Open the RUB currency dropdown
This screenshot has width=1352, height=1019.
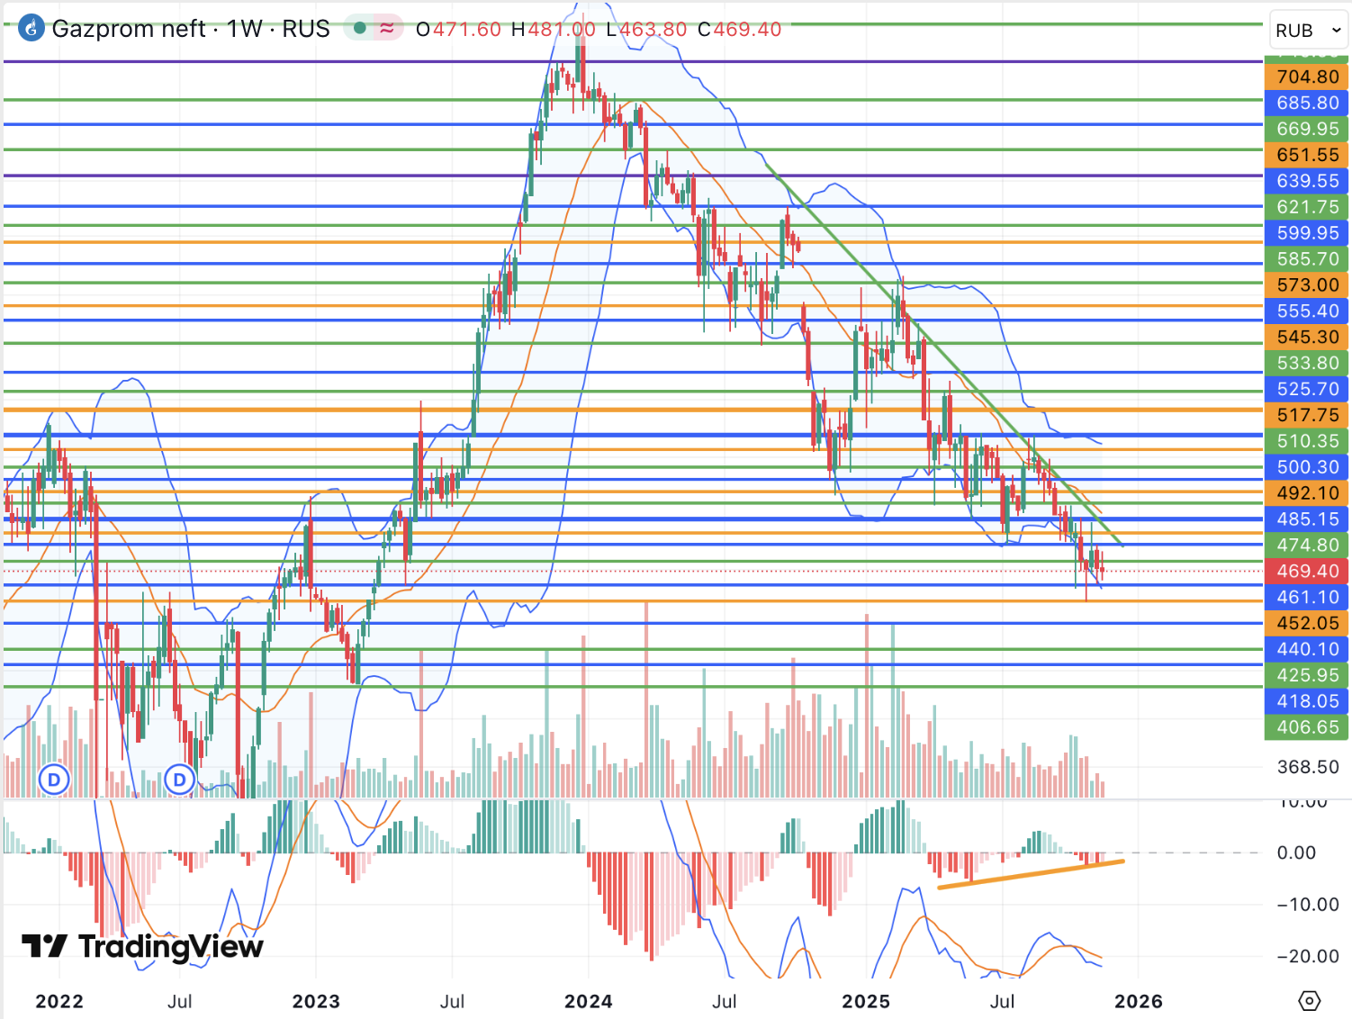click(x=1309, y=31)
